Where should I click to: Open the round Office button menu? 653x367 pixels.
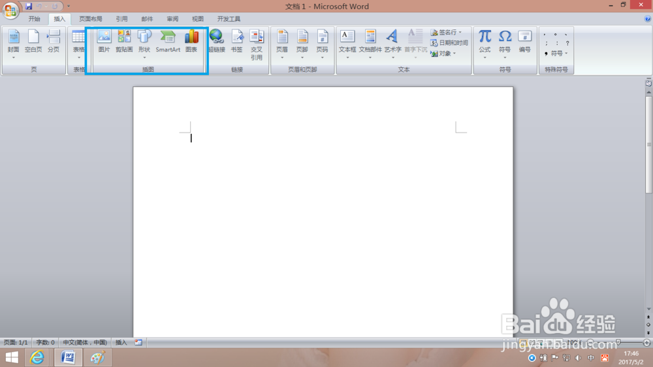[10, 10]
